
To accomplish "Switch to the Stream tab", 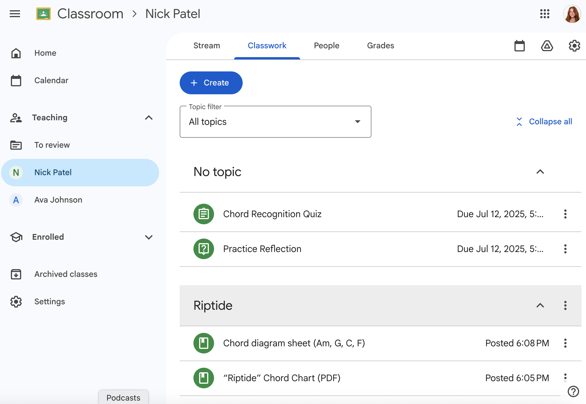I will [207, 46].
